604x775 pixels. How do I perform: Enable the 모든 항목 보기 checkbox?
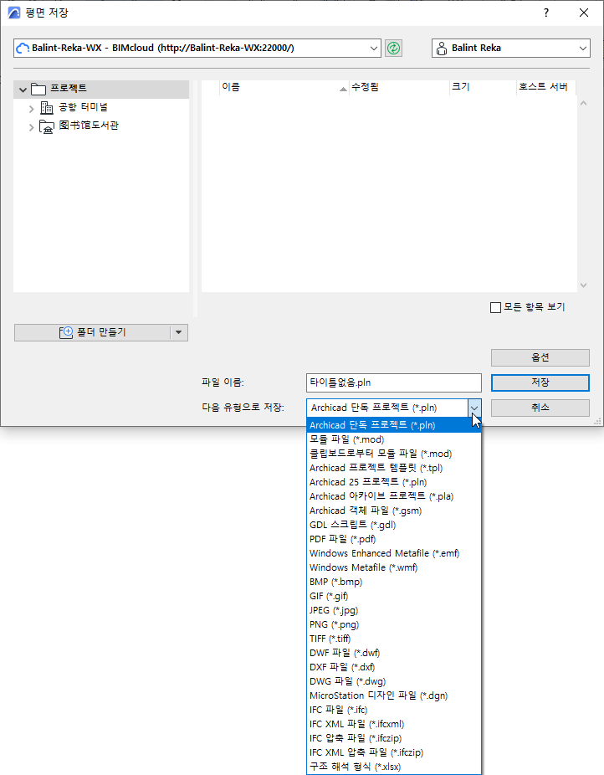pos(495,307)
